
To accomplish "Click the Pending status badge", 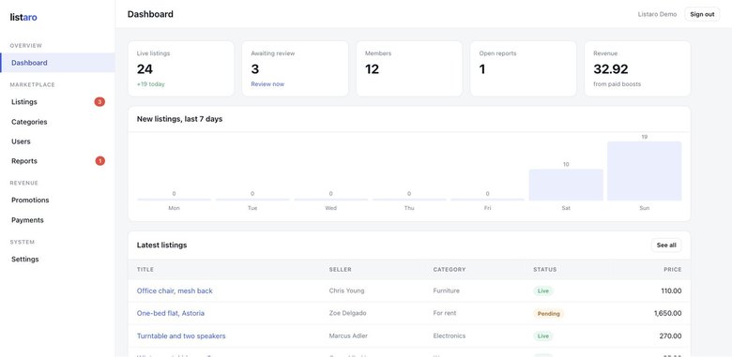I will (549, 314).
